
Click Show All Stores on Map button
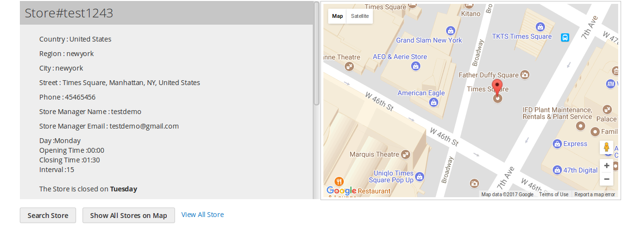[128, 216]
